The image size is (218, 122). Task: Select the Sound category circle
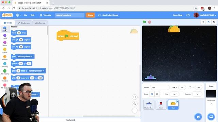tap(5, 42)
